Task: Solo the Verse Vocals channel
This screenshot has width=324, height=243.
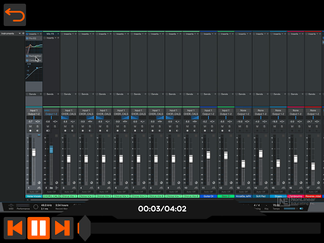Action: [37, 127]
